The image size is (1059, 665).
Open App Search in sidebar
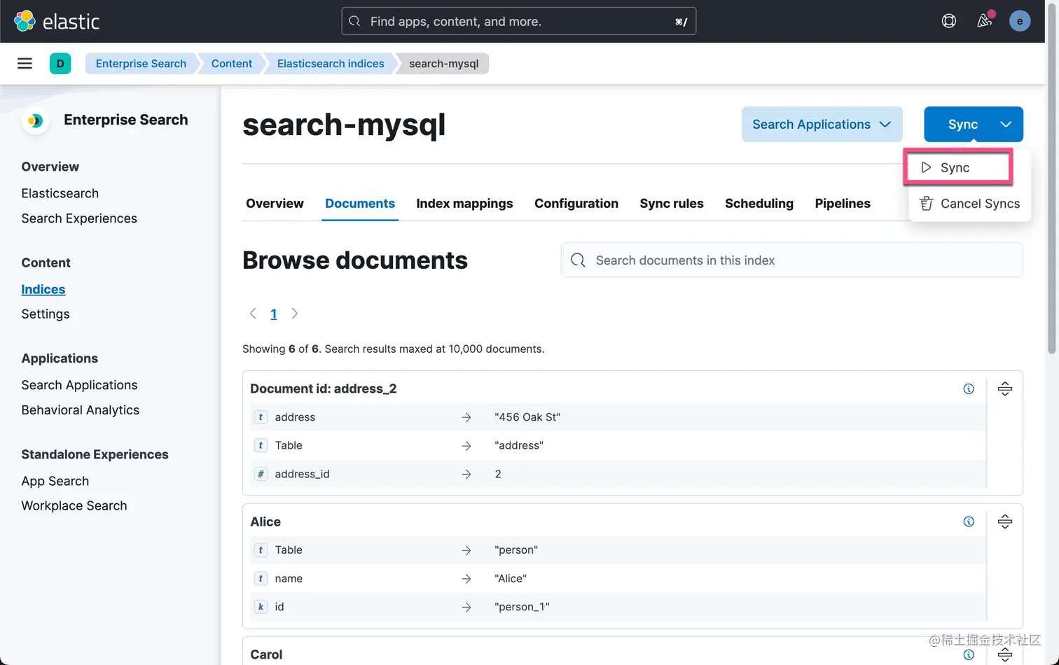(x=55, y=481)
